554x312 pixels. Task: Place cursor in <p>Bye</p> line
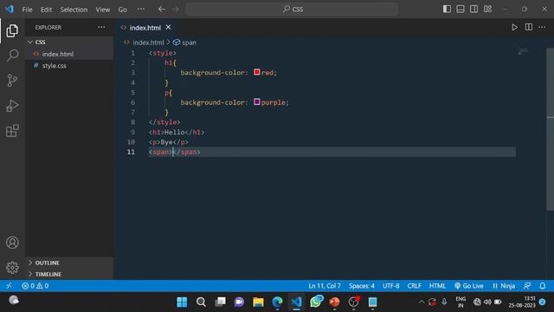tap(169, 142)
